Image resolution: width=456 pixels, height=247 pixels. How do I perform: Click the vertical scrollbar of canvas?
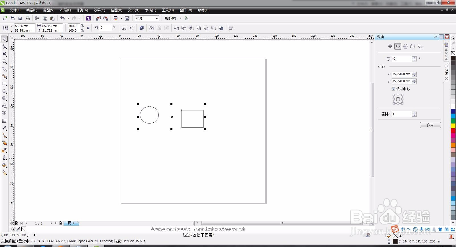pyautogui.click(x=372, y=130)
